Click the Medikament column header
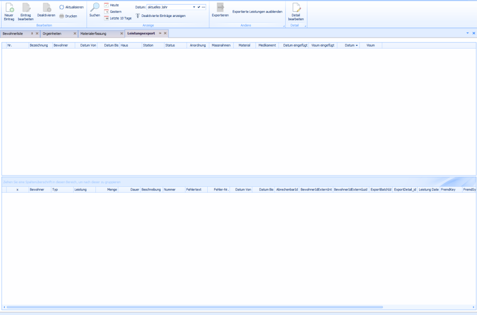The image size is (477, 315). [267, 45]
